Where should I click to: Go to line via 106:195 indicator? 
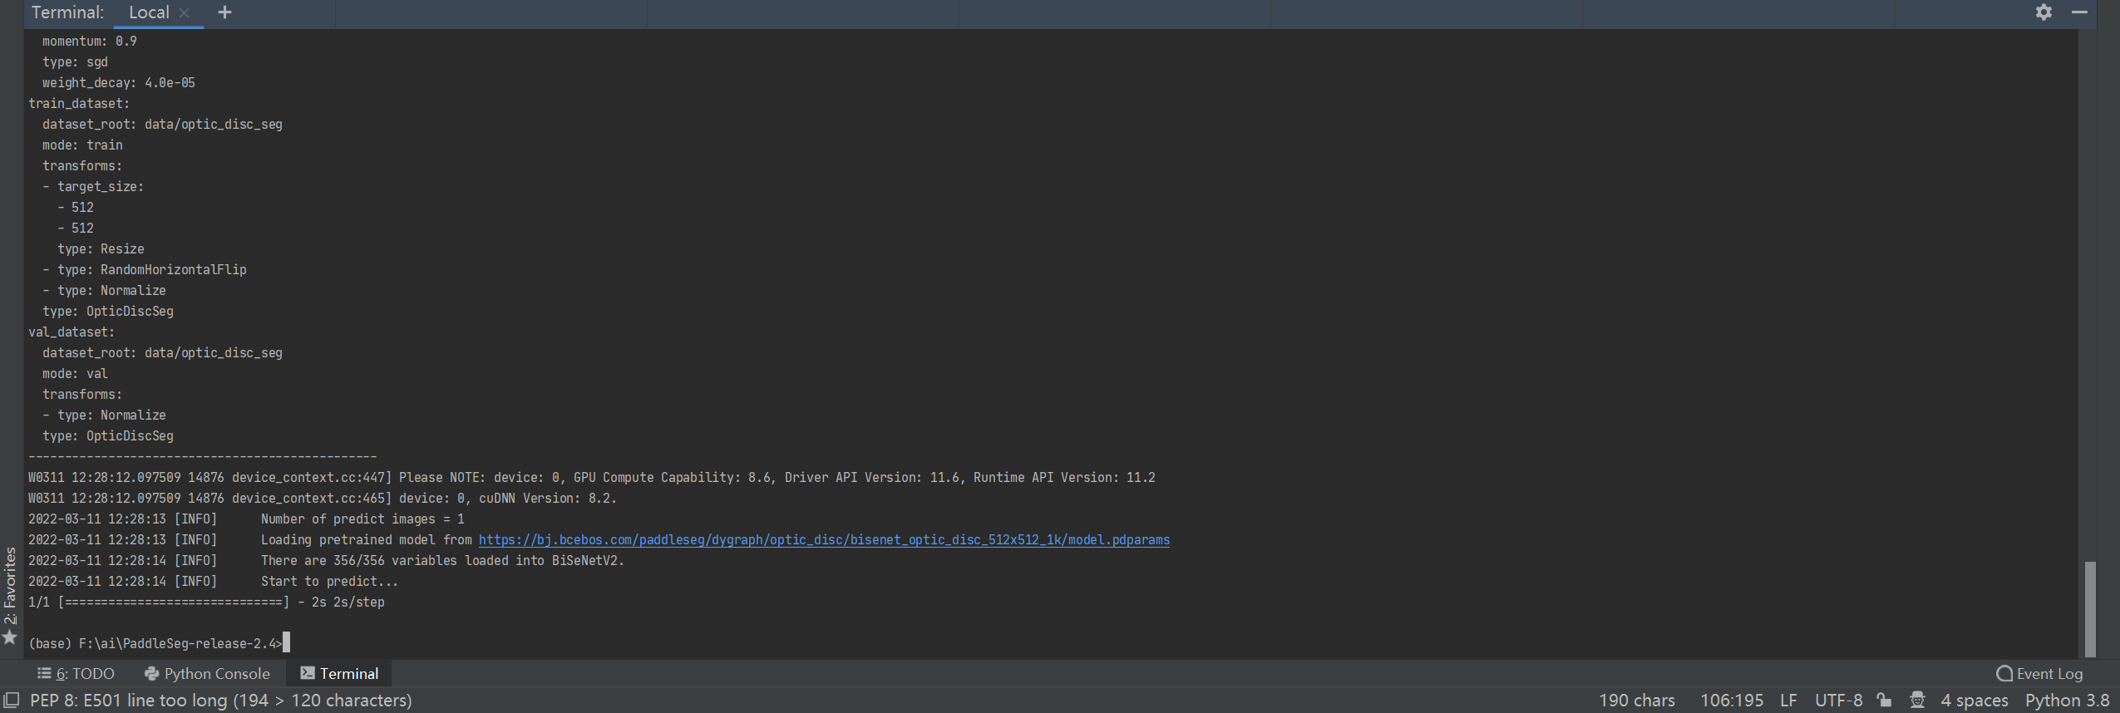[x=1732, y=701]
